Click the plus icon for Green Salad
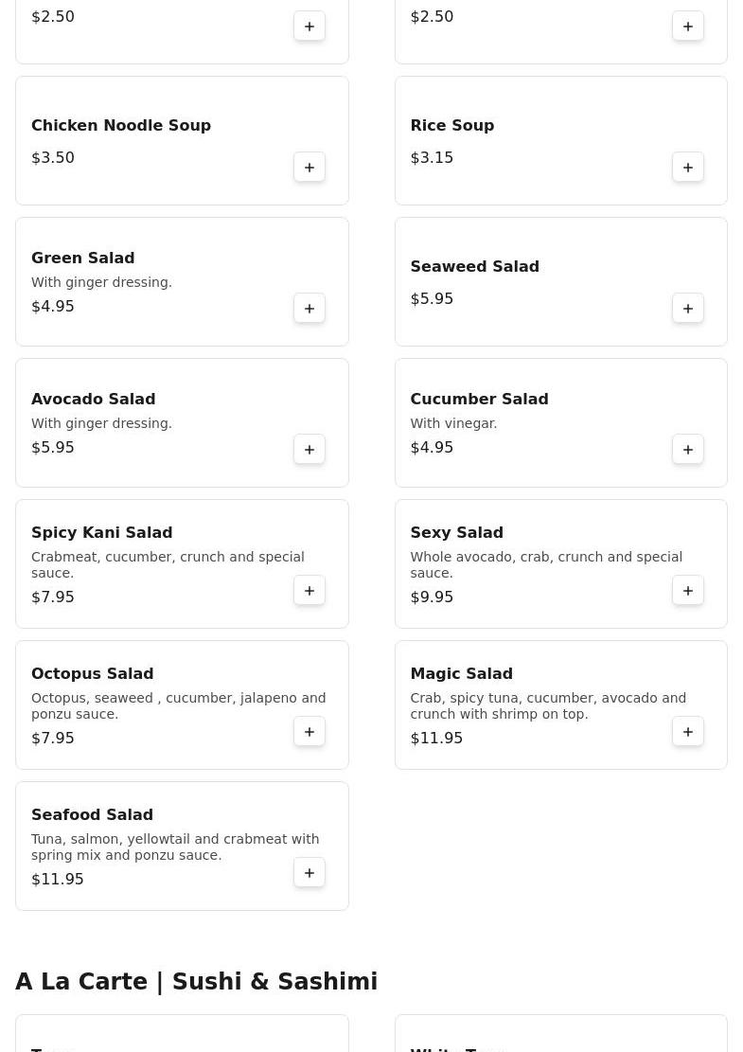The image size is (743, 1052). click(310, 309)
